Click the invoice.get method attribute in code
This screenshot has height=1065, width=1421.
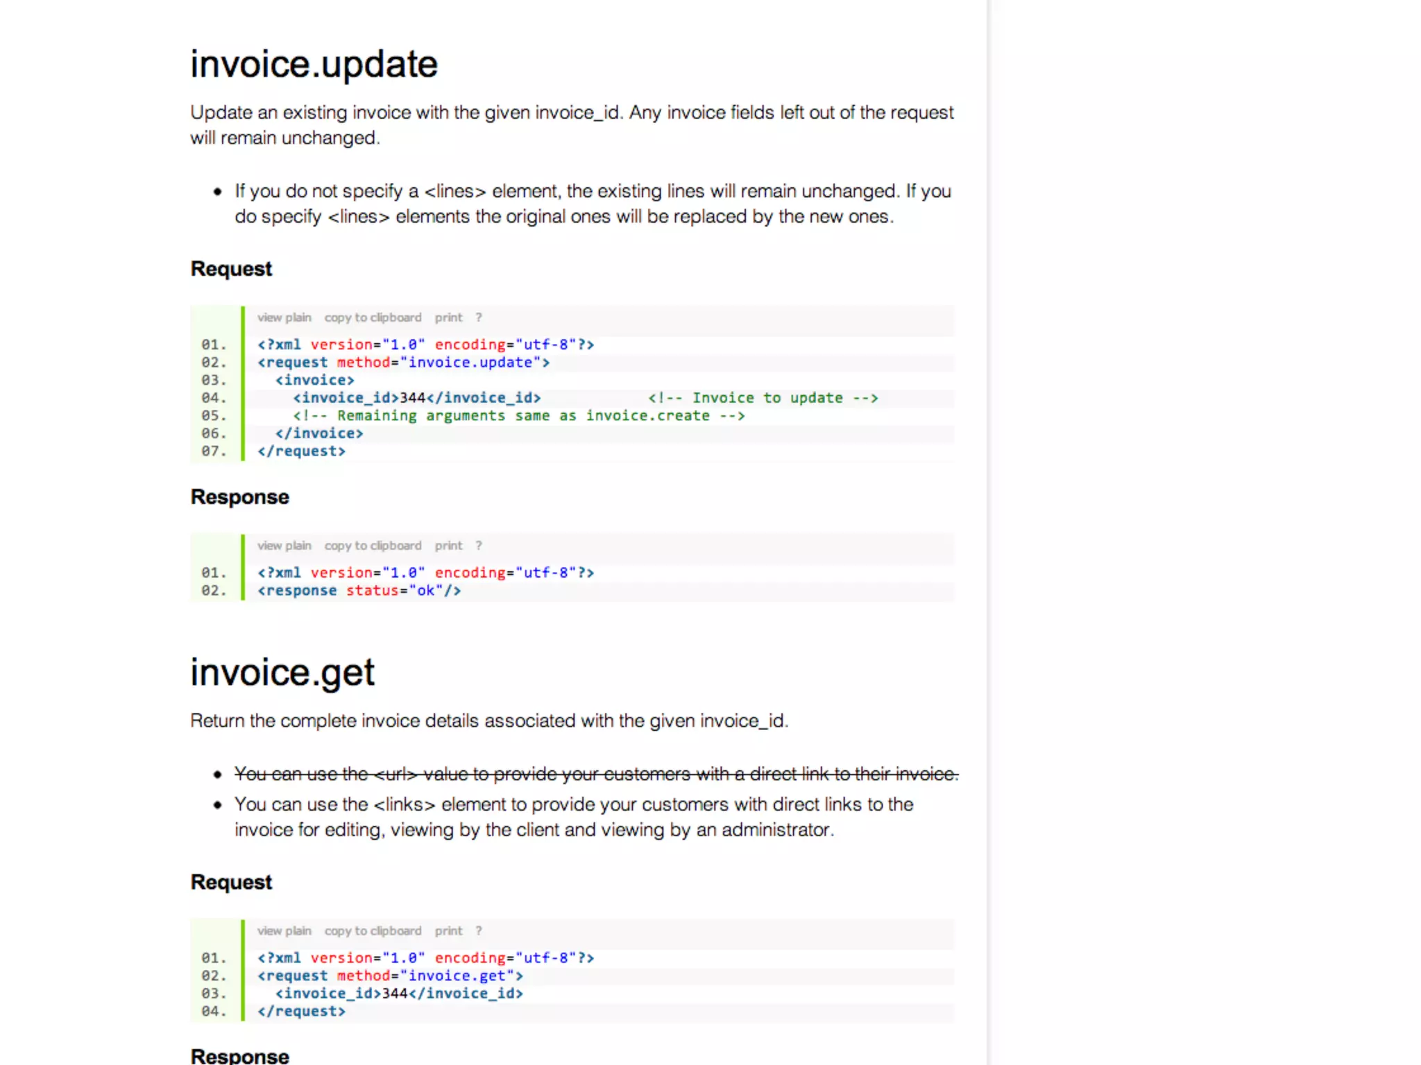point(425,976)
